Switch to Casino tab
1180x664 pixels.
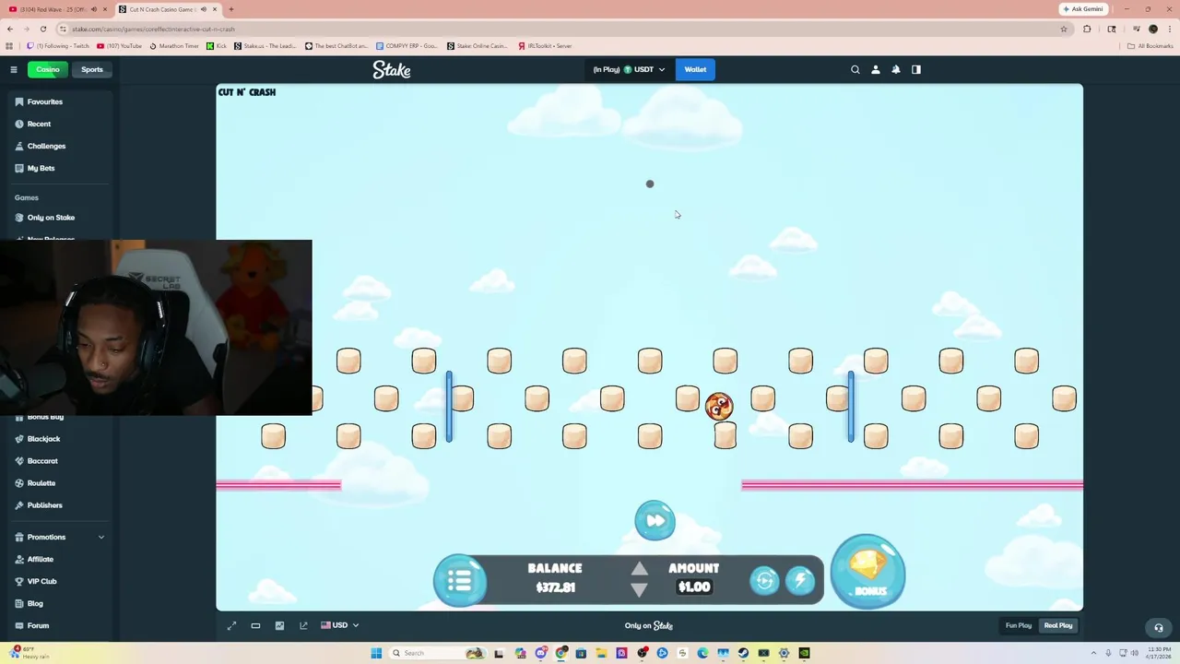click(48, 69)
